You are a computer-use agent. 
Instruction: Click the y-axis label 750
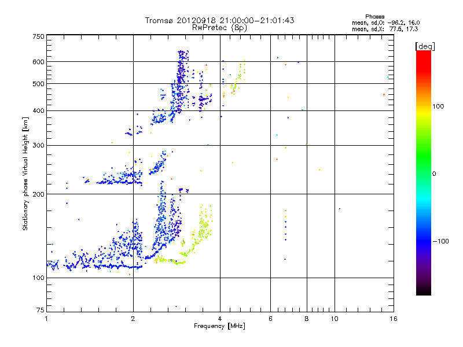(x=38, y=36)
